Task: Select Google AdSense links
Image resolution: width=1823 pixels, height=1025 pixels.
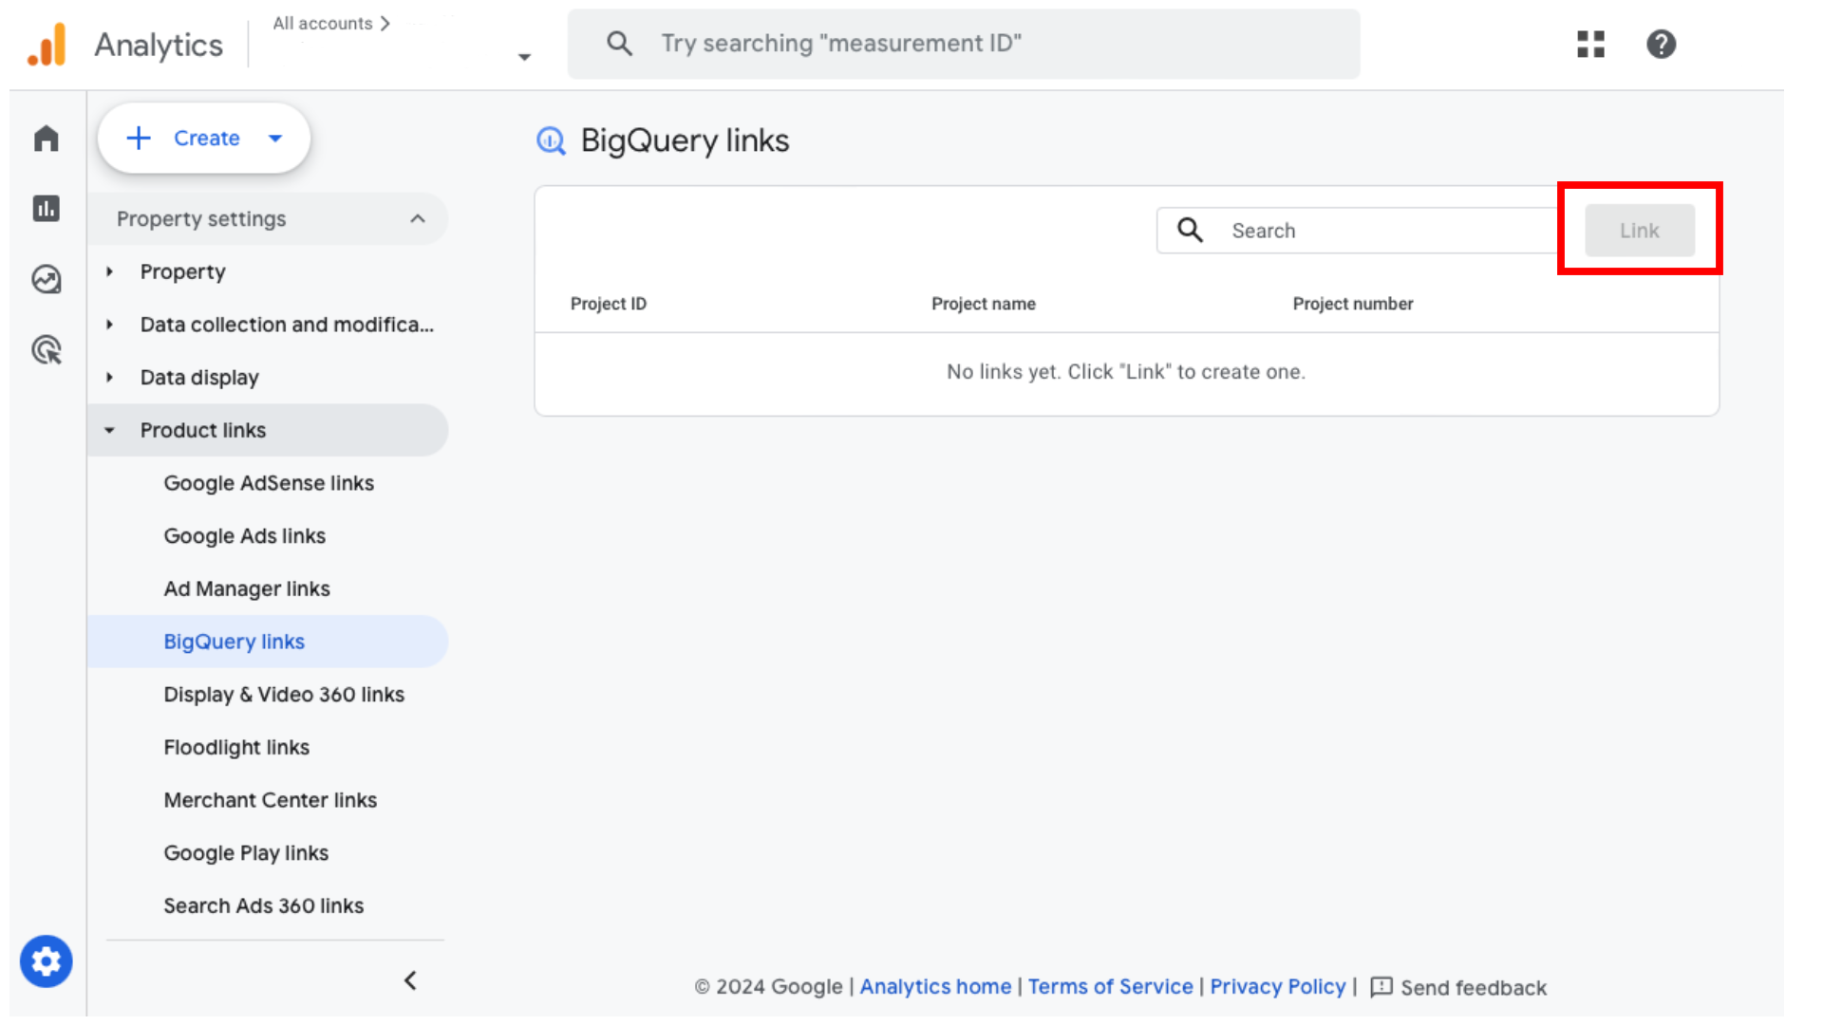Action: (x=269, y=483)
